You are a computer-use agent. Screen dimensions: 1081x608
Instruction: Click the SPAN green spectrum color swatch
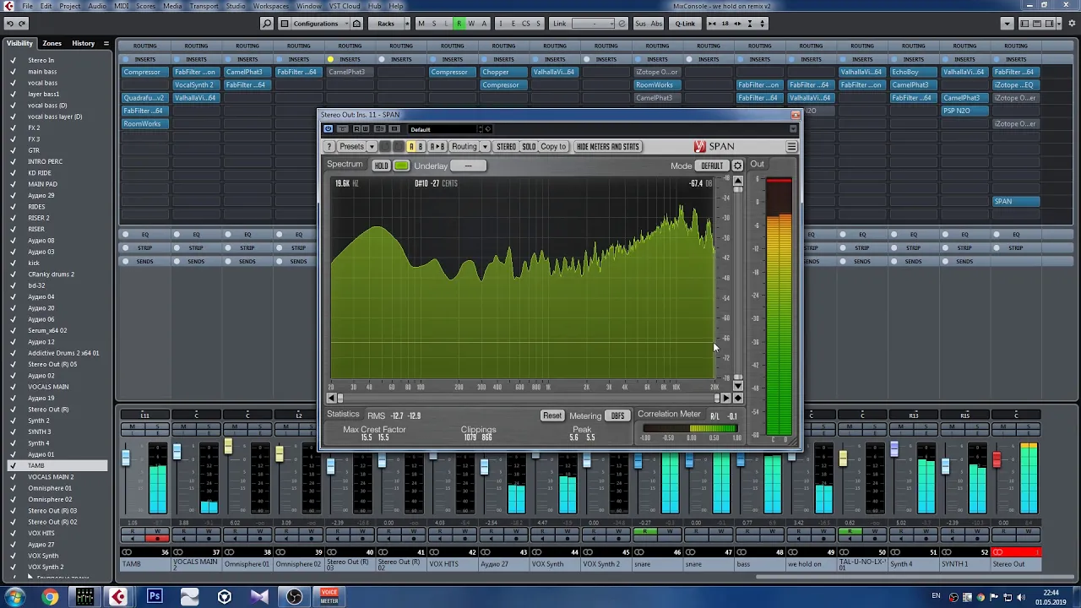click(401, 166)
